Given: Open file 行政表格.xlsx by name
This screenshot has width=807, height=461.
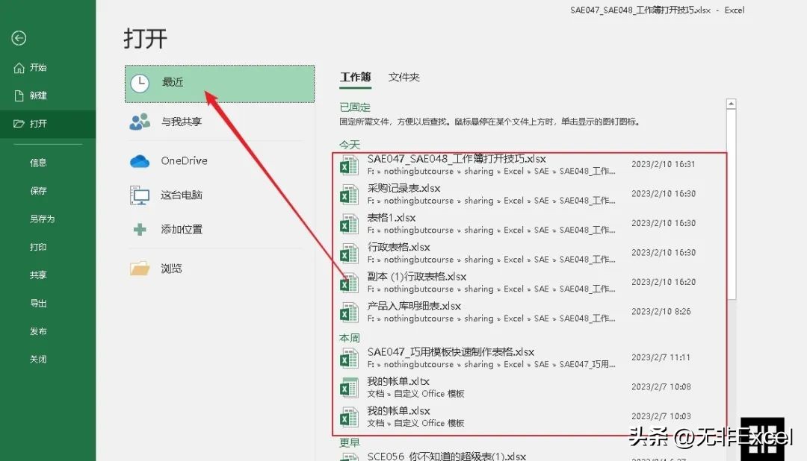Looking at the screenshot, I should pyautogui.click(x=399, y=247).
